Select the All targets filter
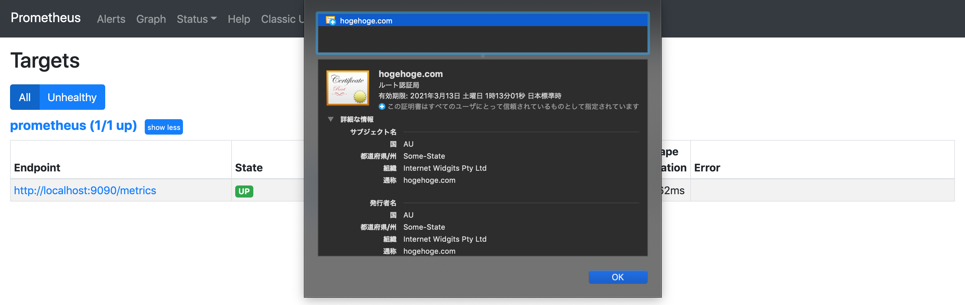This screenshot has width=965, height=305. point(25,97)
